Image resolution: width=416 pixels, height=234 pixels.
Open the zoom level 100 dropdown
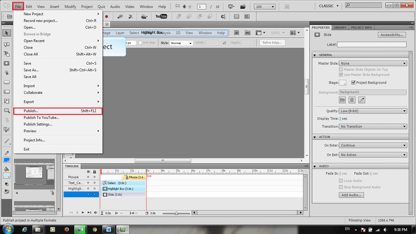[x=265, y=7]
